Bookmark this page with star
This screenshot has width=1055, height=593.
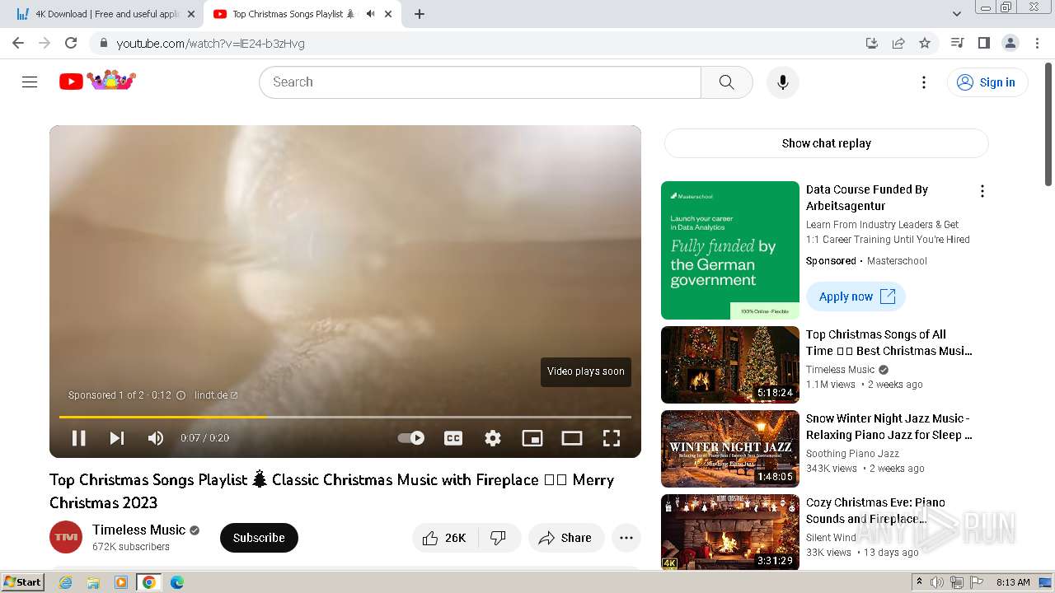[x=925, y=43]
